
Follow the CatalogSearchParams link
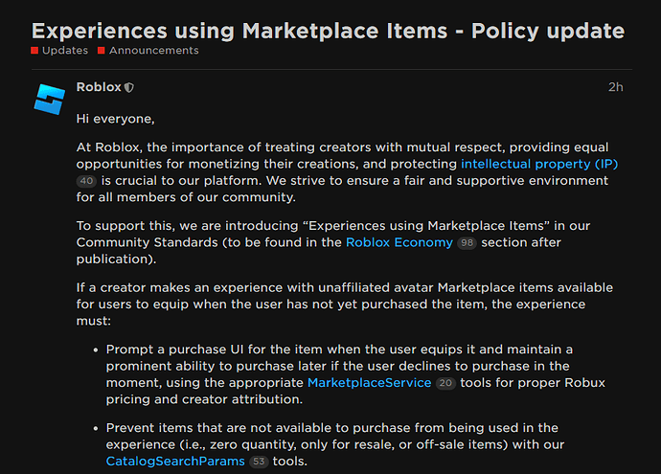[174, 461]
